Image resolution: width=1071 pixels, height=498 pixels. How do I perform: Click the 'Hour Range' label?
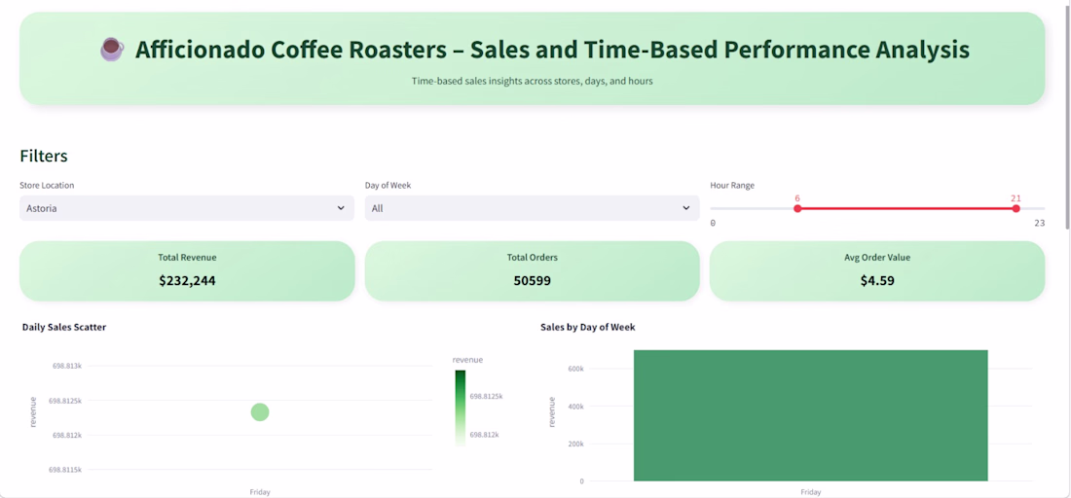tap(732, 186)
